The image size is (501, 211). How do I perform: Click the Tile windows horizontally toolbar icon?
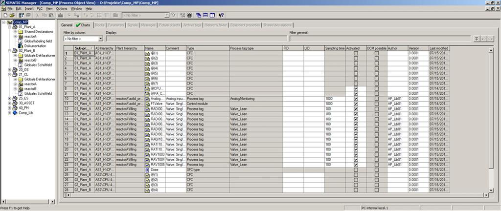pyautogui.click(x=205, y=15)
